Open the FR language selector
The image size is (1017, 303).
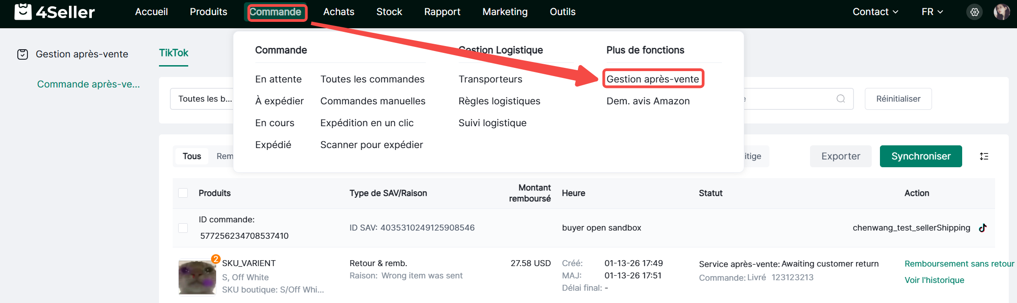click(x=932, y=12)
